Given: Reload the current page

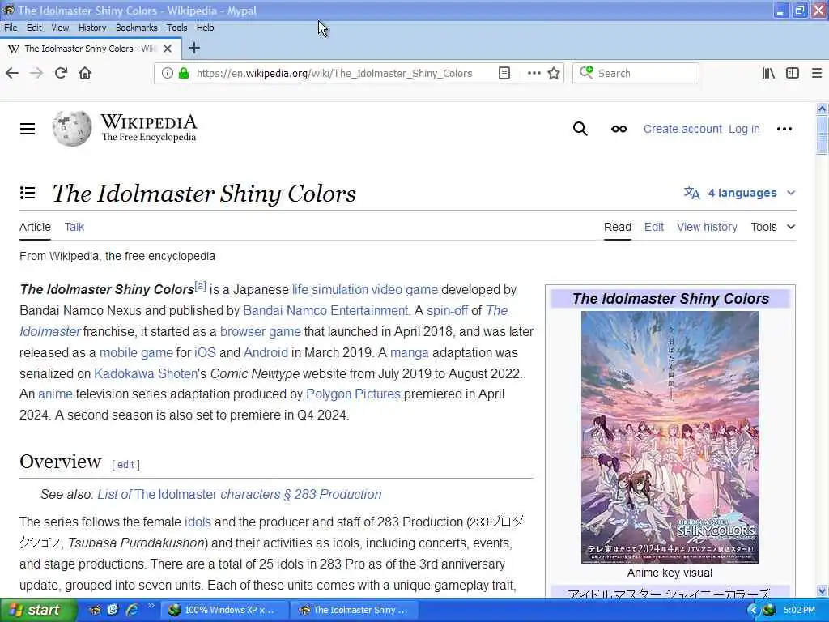Looking at the screenshot, I should [x=61, y=73].
